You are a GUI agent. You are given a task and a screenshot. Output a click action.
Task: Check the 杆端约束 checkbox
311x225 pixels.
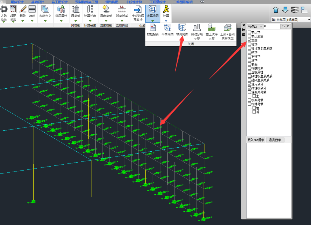coord(249,68)
